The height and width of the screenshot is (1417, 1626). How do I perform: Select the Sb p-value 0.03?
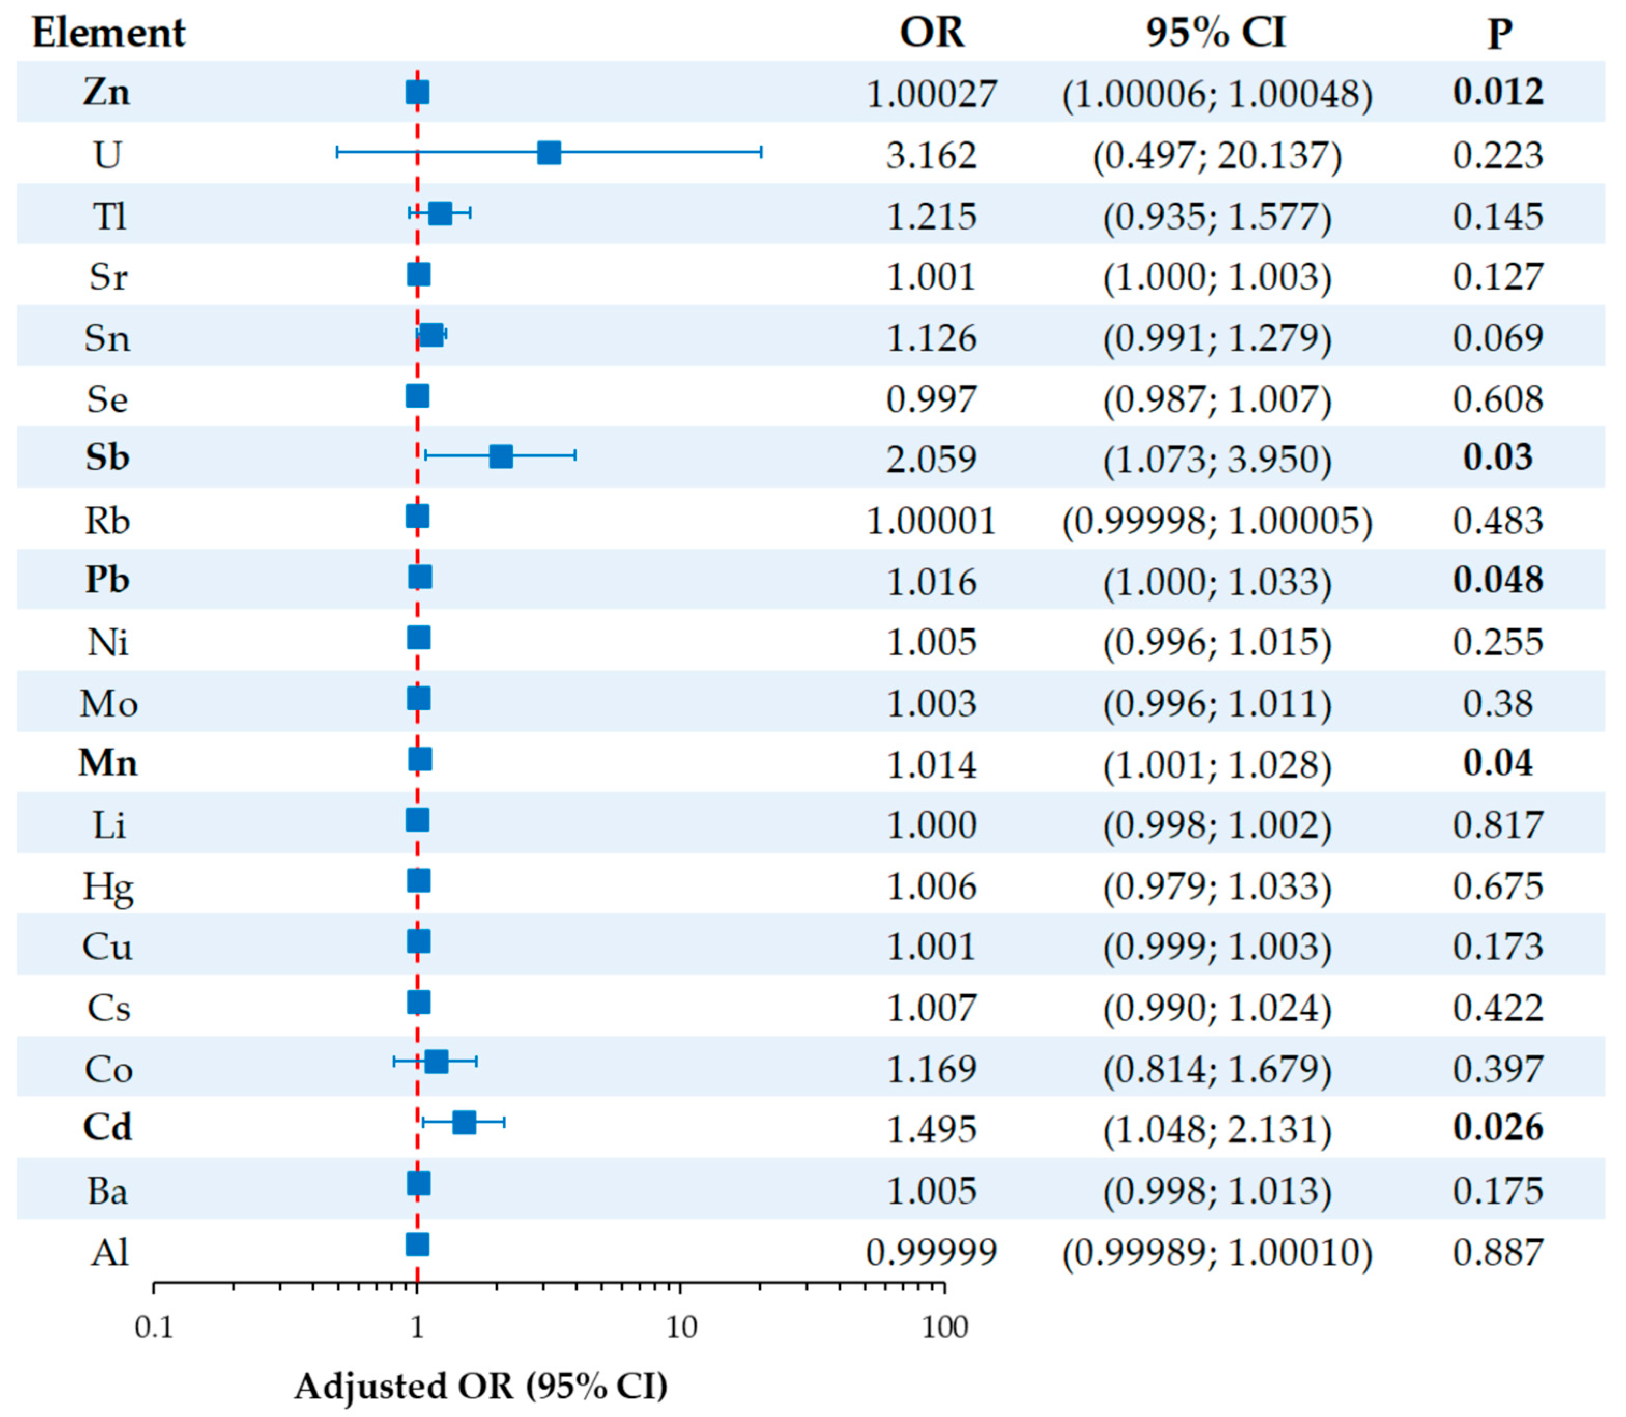point(1498,457)
